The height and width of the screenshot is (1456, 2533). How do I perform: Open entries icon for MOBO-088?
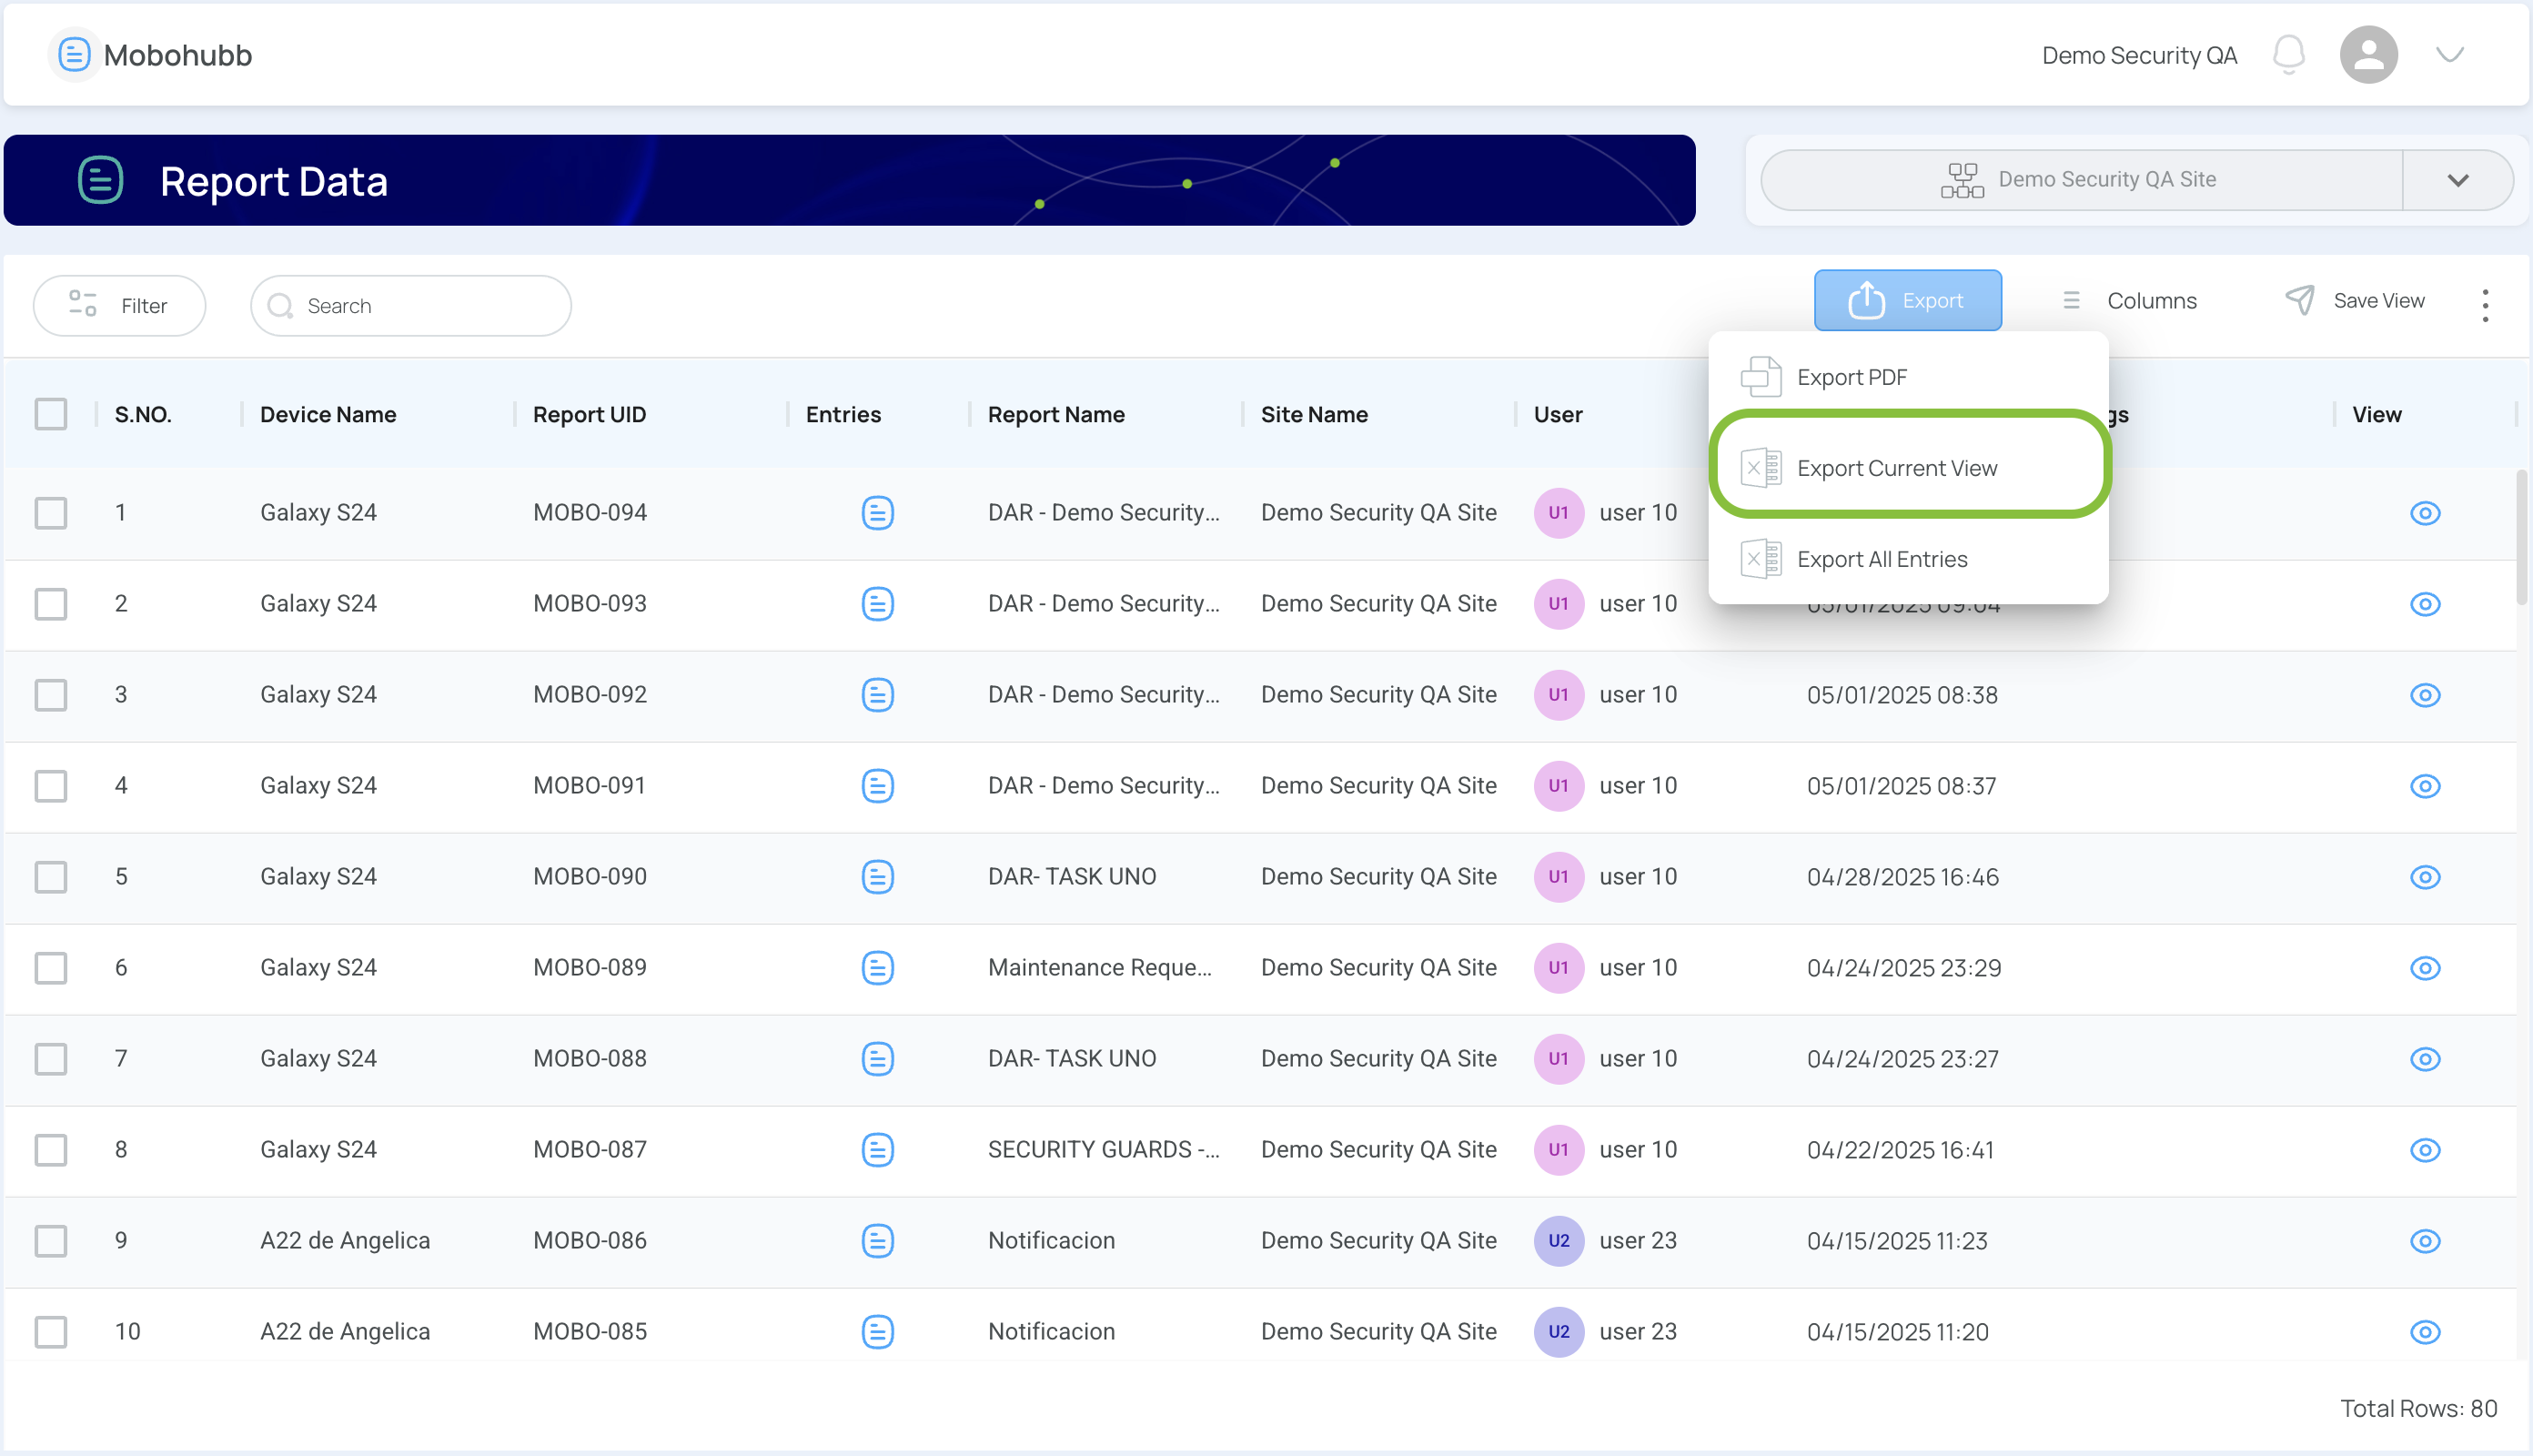click(878, 1059)
